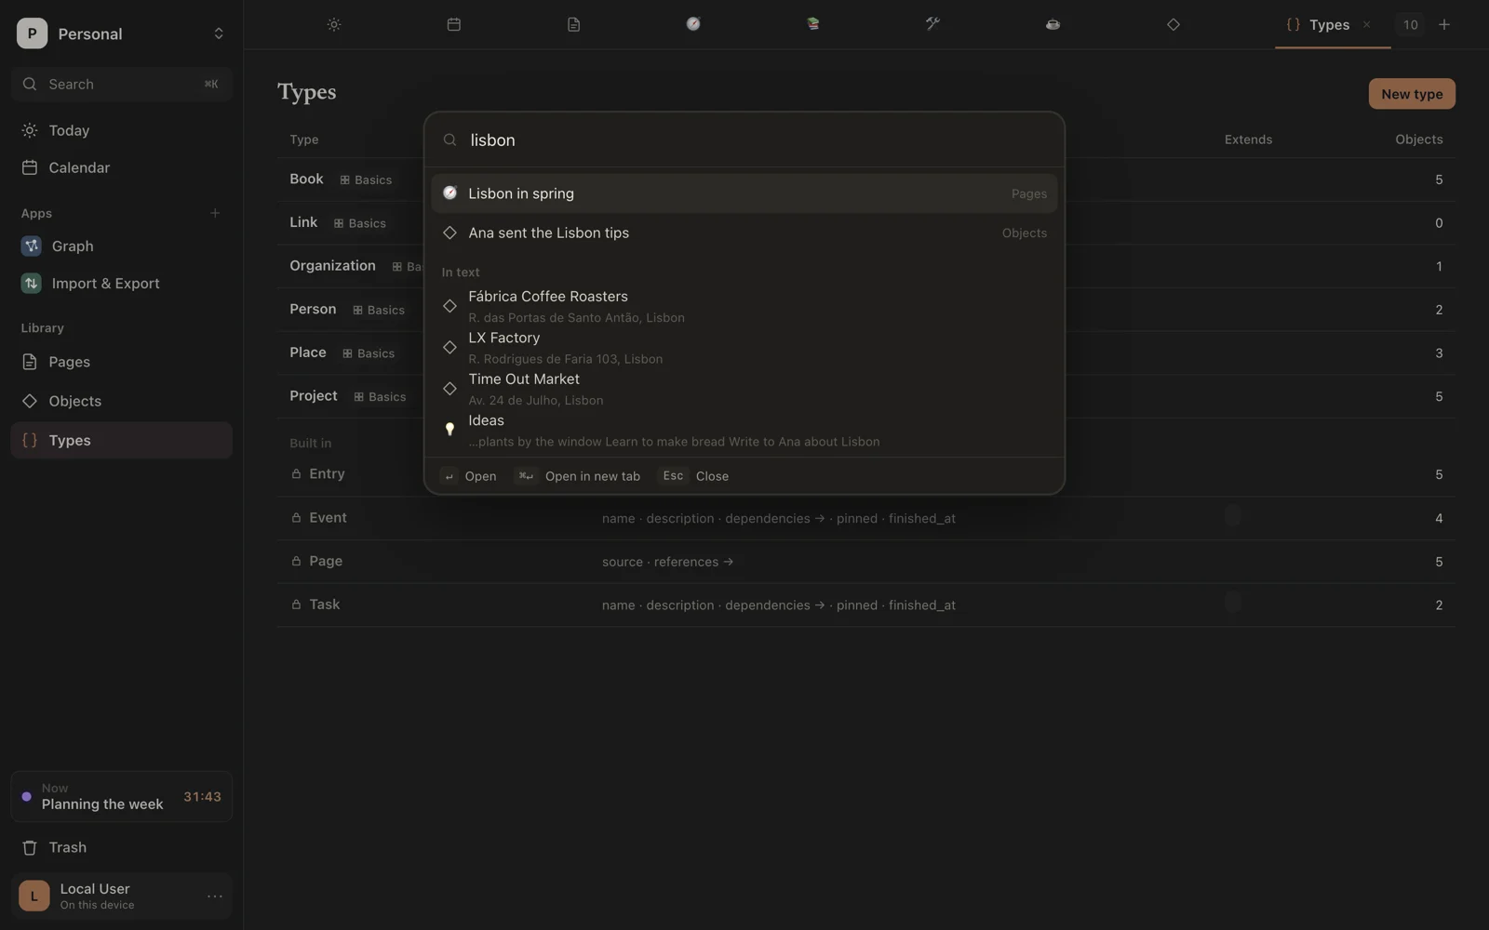Open the tab count 10 button
The height and width of the screenshot is (930, 1489).
point(1411,25)
